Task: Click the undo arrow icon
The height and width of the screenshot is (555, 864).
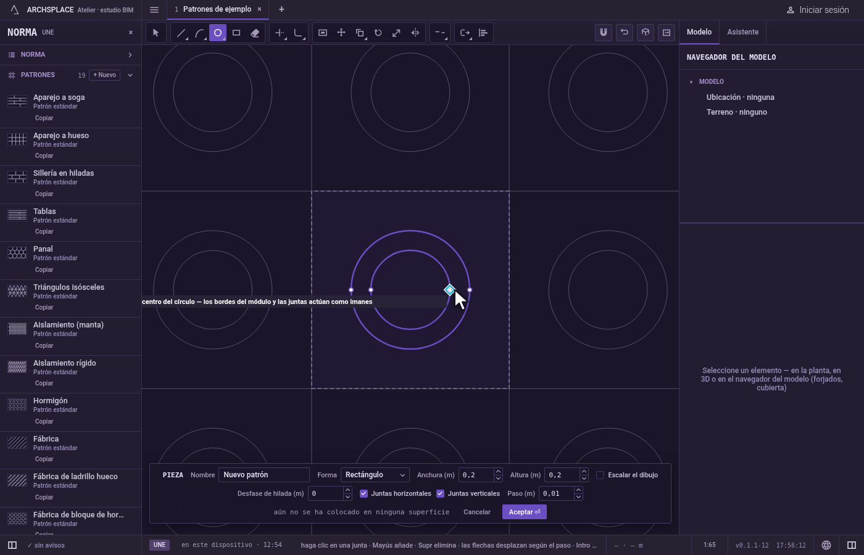Action: [625, 33]
